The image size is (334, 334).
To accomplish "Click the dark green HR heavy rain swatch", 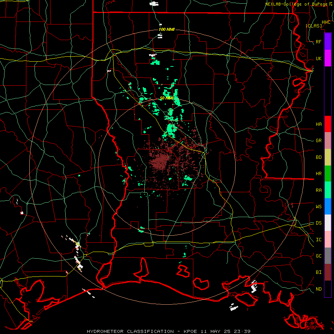I will point(328,173).
